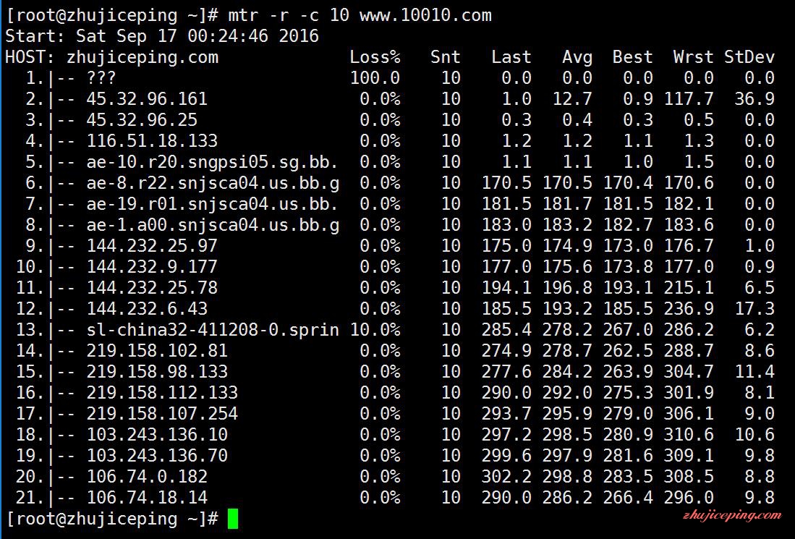
Task: Click the 10.6 StDev value
Action: click(x=754, y=435)
